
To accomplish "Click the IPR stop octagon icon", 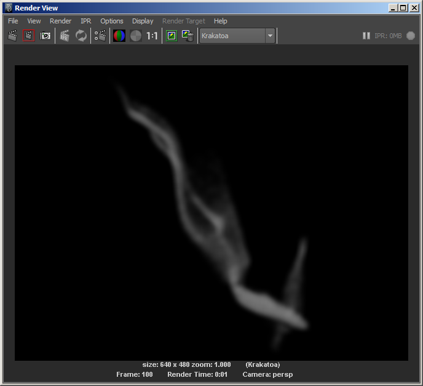I will [x=411, y=36].
